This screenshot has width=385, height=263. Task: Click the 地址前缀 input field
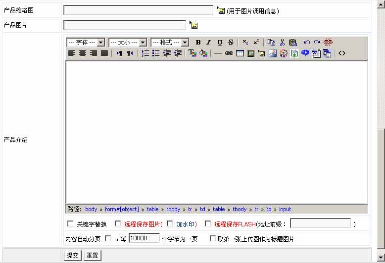coord(321,223)
